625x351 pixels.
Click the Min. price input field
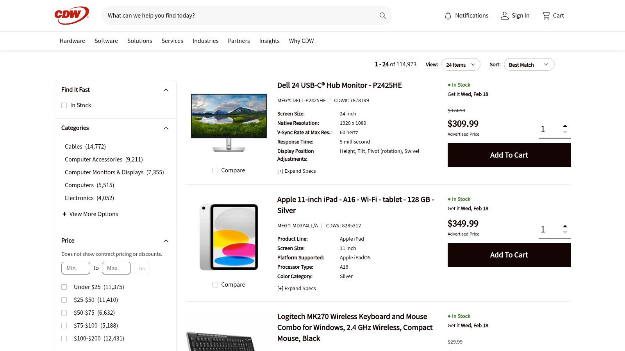[76, 268]
